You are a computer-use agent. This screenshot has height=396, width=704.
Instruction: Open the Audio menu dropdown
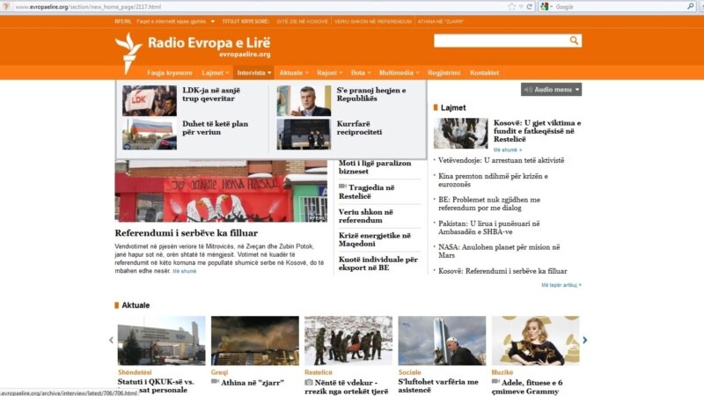tap(551, 90)
